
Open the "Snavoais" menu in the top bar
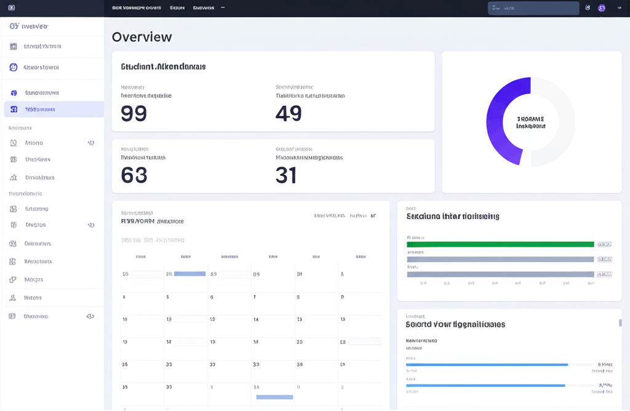[204, 8]
